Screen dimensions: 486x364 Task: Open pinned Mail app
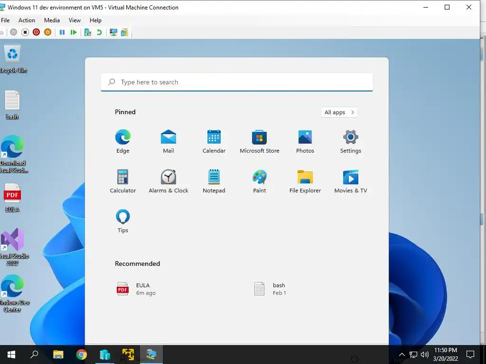[168, 142]
